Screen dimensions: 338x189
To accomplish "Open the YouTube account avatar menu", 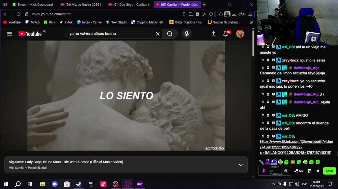I will click(240, 34).
